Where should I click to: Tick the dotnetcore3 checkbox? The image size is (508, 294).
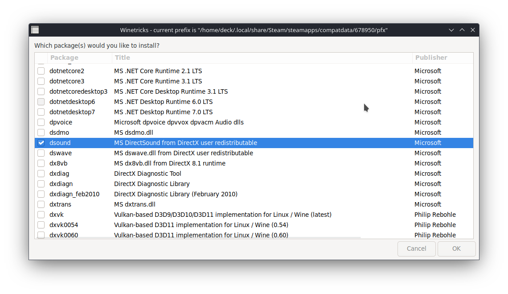click(x=41, y=81)
